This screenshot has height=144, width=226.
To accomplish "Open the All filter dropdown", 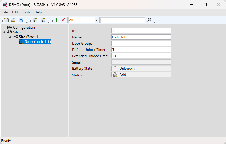I will [96, 20].
